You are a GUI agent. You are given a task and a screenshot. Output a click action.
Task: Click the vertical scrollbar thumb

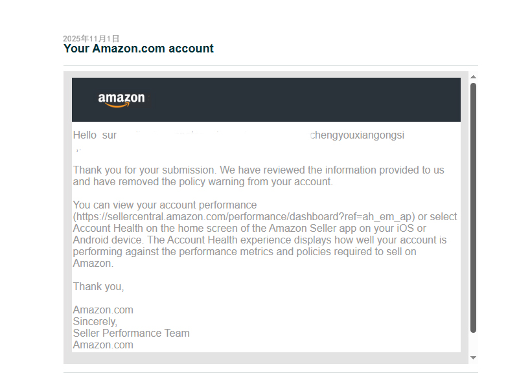473,207
